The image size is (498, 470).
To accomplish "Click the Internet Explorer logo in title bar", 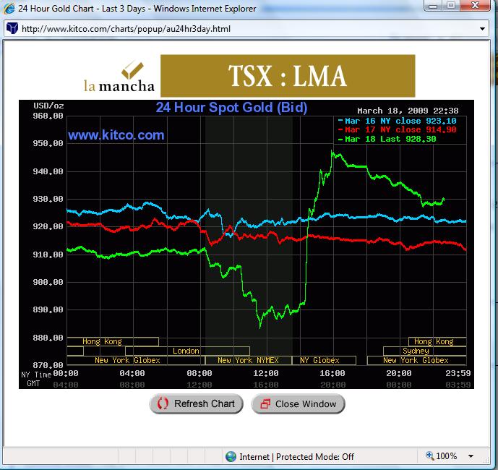I will tap(9, 8).
